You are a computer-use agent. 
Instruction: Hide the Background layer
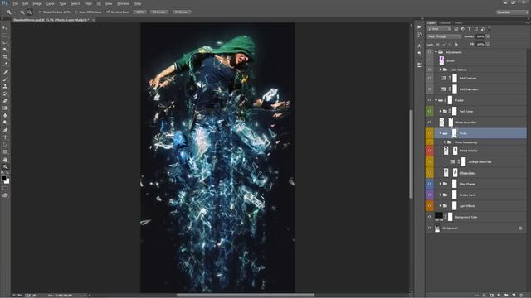[430, 228]
